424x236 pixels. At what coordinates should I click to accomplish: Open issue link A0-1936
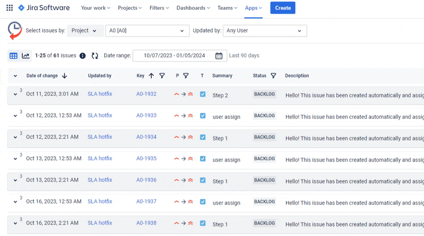click(x=146, y=180)
